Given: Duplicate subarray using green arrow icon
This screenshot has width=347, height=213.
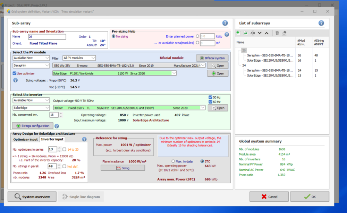Looking at the screenshot, I should point(245,33).
